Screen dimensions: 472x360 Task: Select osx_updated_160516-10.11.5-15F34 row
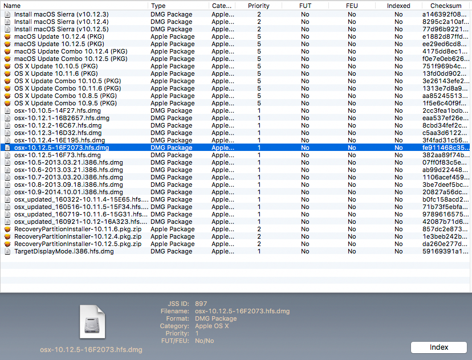pos(235,207)
